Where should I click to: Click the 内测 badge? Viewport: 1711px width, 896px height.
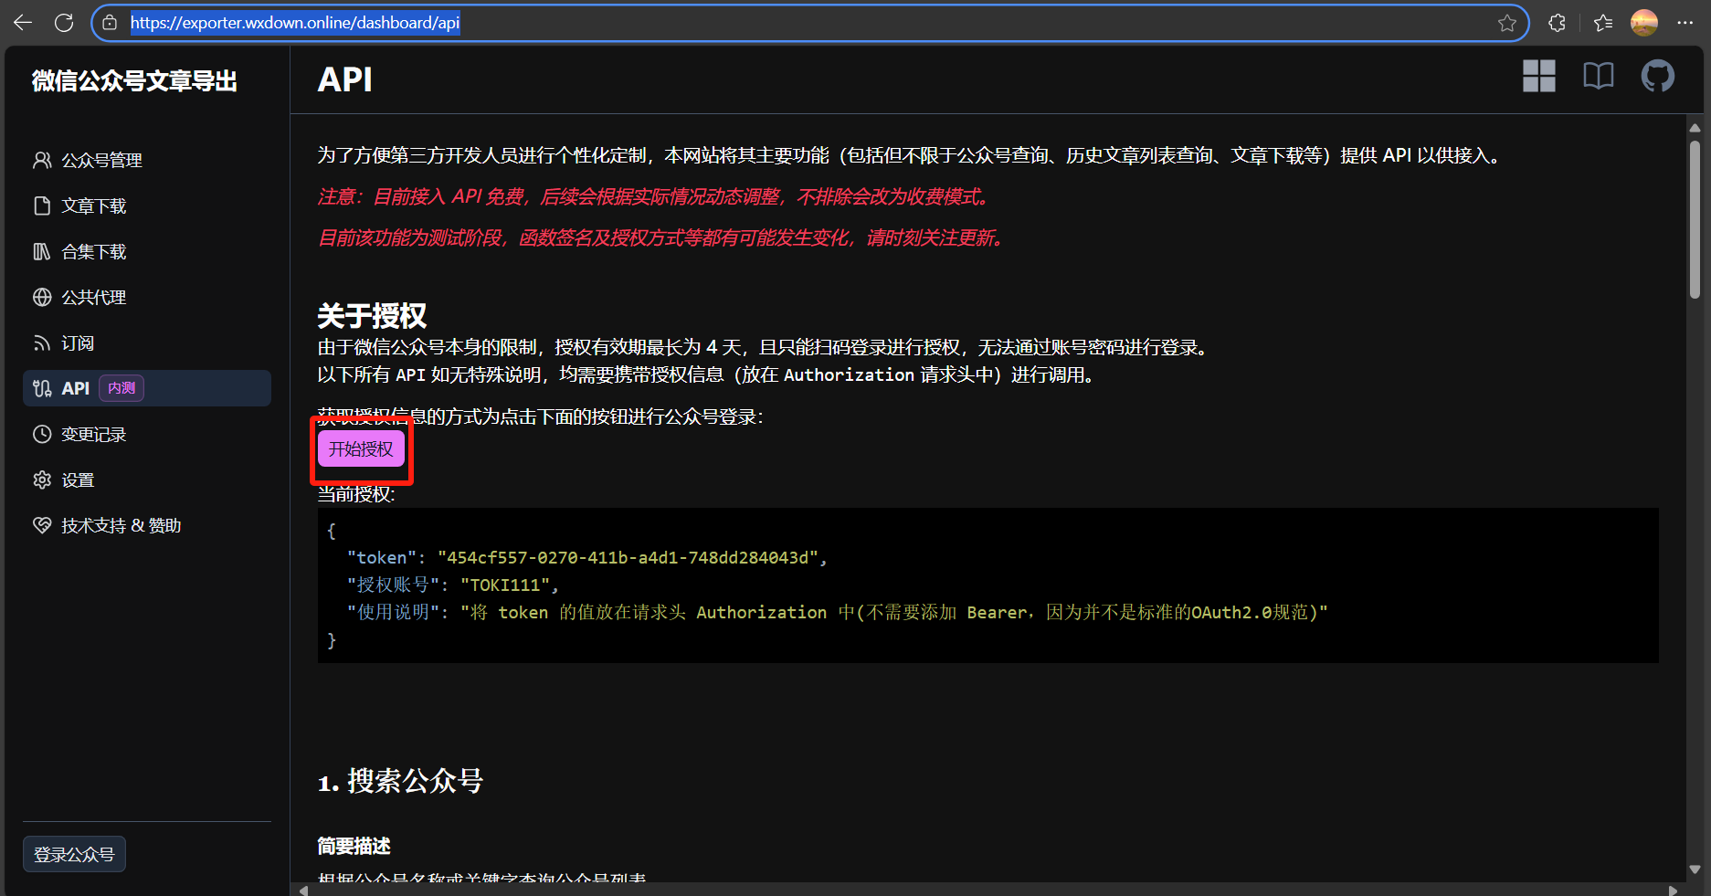click(x=121, y=388)
